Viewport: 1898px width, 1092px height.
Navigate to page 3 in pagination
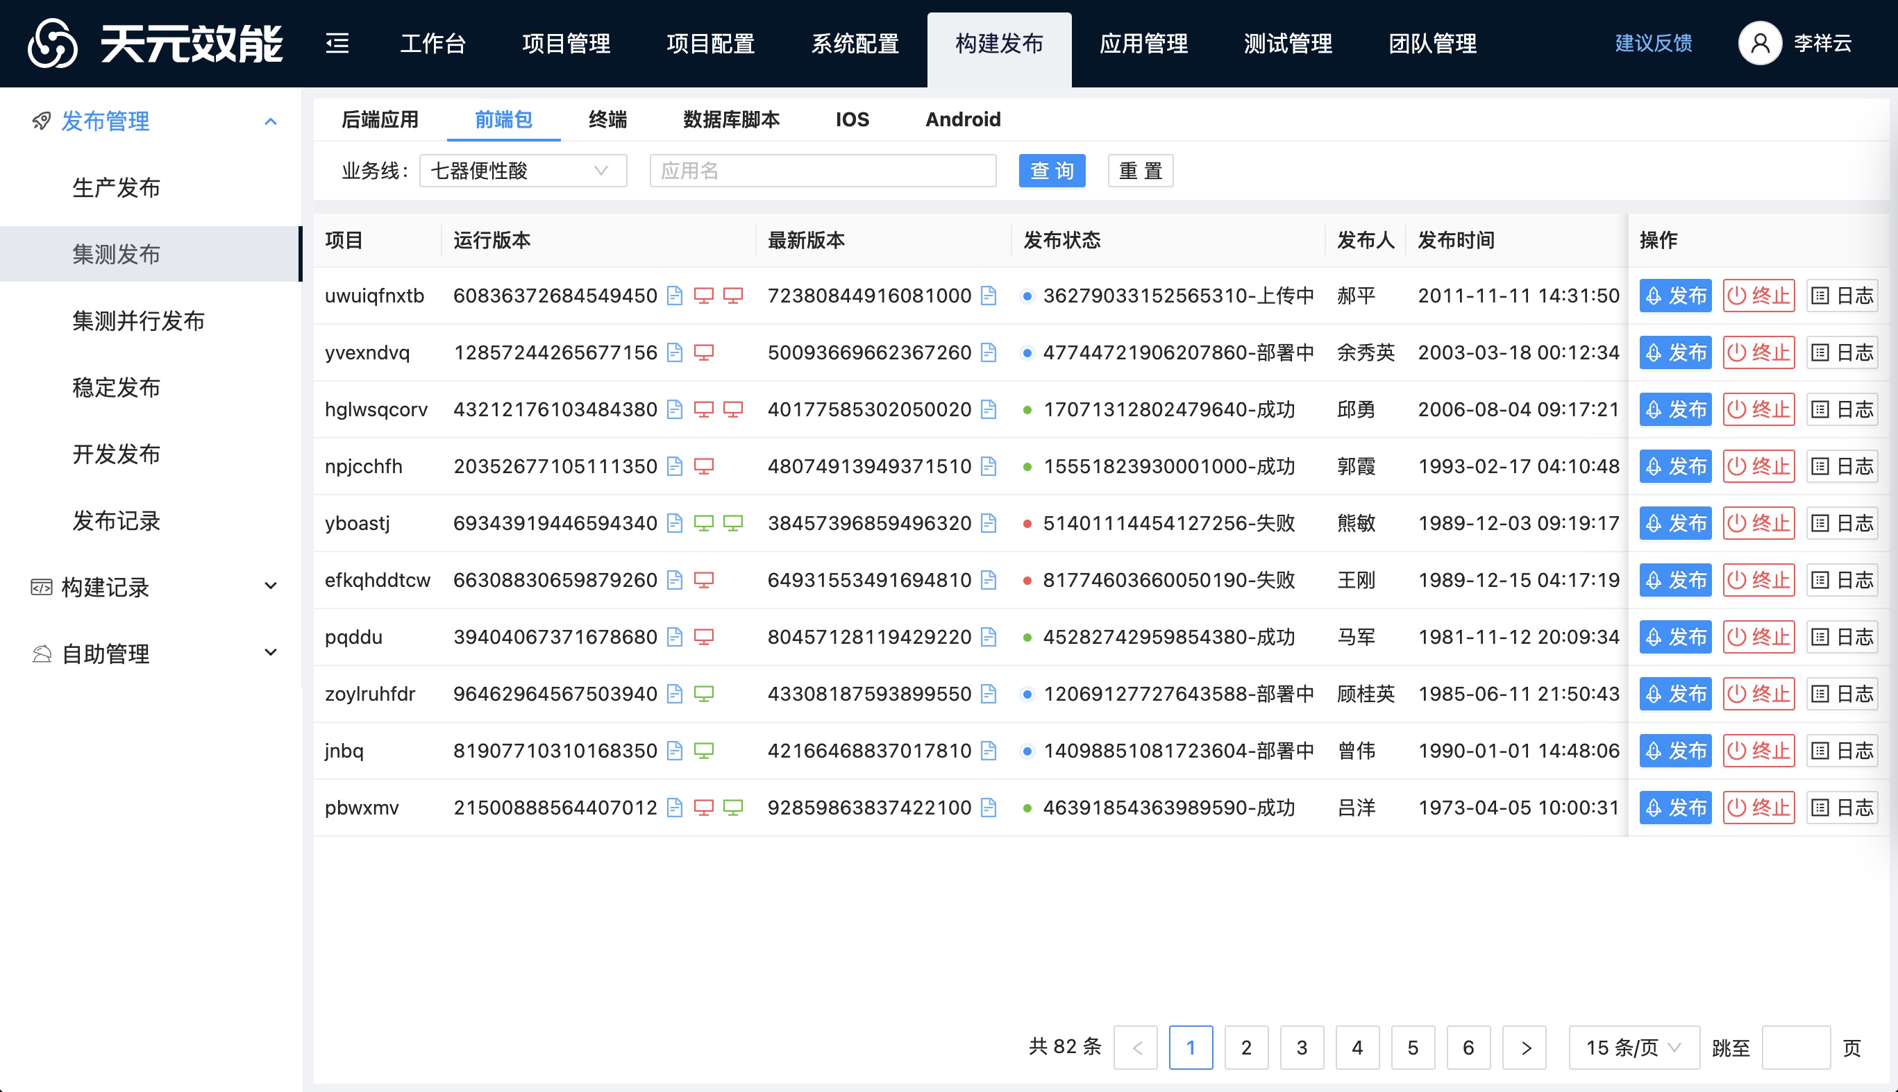pos(1301,1046)
